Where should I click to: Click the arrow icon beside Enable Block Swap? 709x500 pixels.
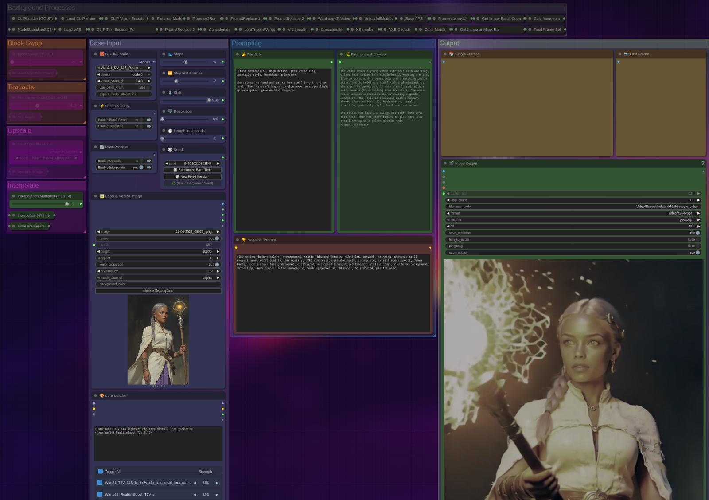(149, 120)
